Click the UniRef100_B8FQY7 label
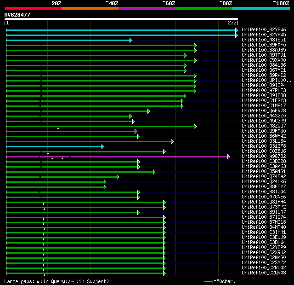The width and height of the screenshot is (294, 285). [x=264, y=186]
